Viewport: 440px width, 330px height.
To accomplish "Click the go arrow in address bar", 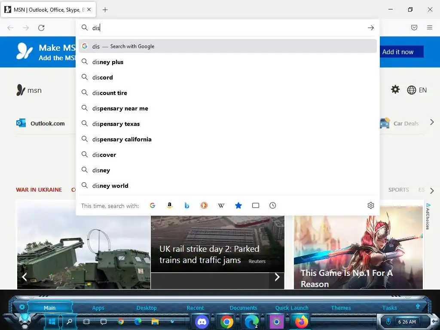I will click(x=371, y=28).
